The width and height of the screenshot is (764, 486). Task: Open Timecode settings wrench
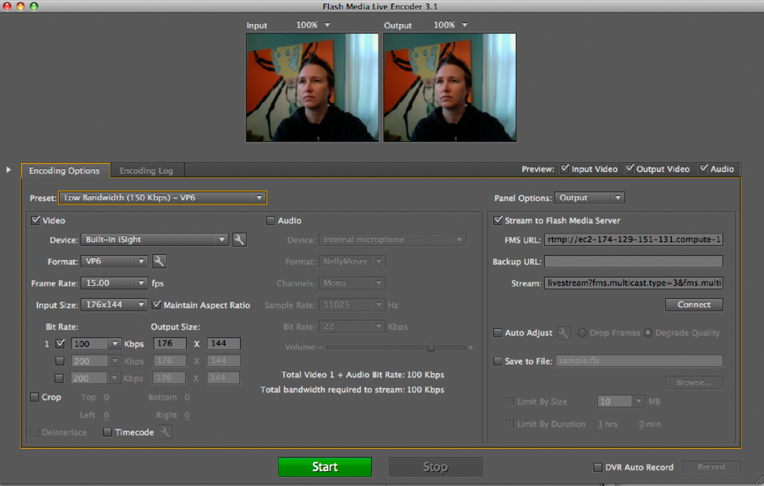(x=165, y=432)
